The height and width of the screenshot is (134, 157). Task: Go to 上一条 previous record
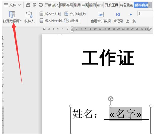tap(131, 14)
